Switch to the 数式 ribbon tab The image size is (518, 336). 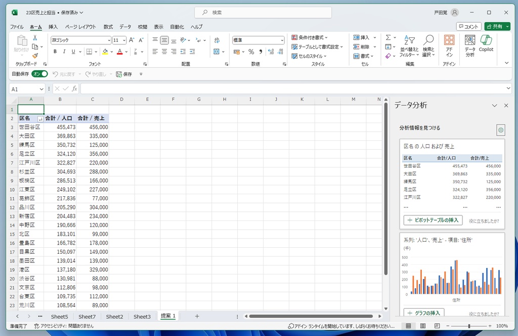point(108,27)
